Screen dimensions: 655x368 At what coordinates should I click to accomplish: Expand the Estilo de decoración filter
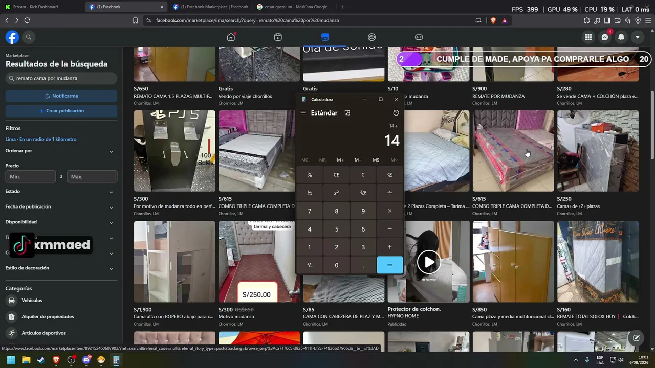coord(61,268)
